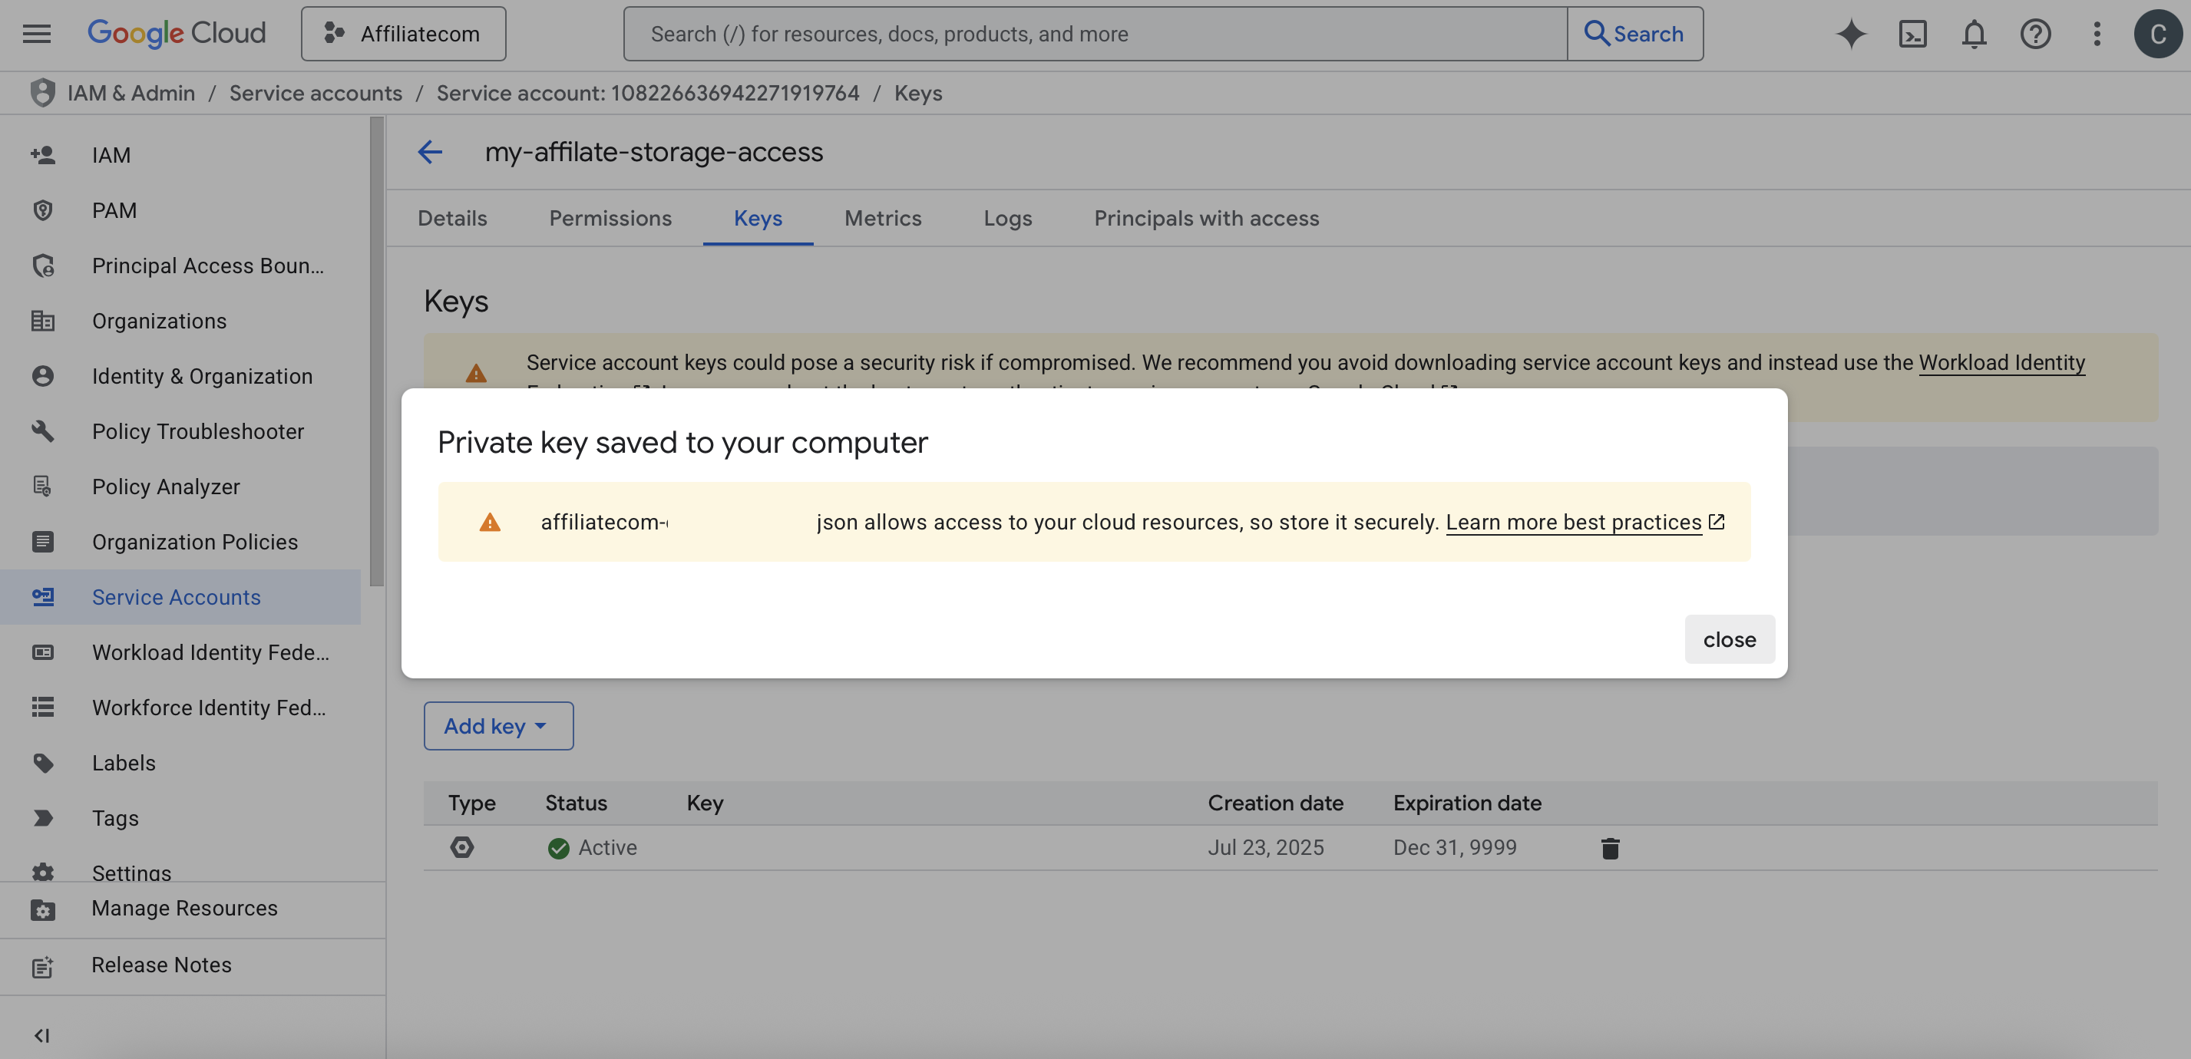Image resolution: width=2191 pixels, height=1059 pixels.
Task: Click the key type icon in the Active row
Action: click(462, 847)
